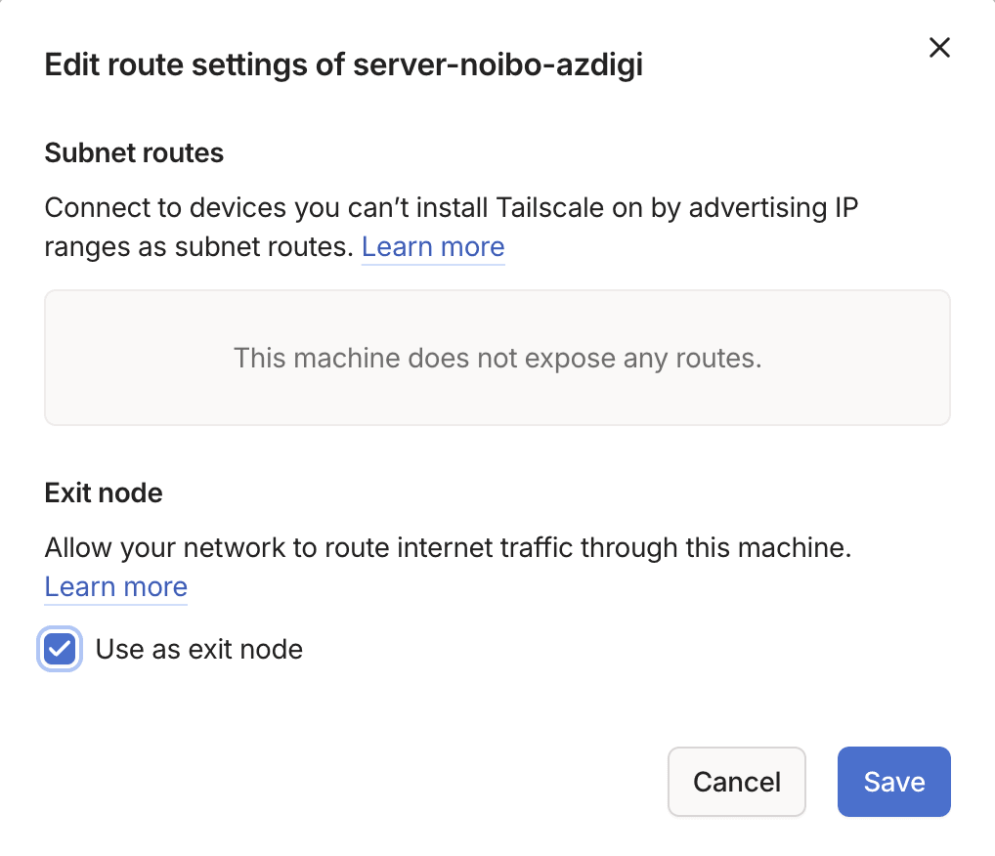Click the "Use as exit node" label
The height and width of the screenshot is (856, 995).
tap(198, 649)
